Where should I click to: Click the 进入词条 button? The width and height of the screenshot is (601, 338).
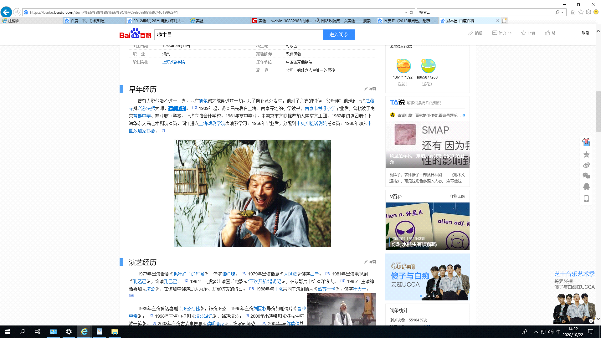pyautogui.click(x=339, y=35)
